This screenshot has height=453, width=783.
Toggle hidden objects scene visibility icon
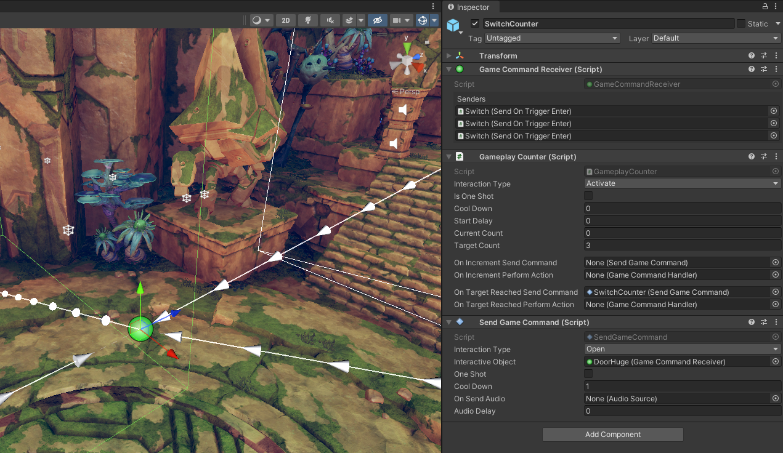point(378,20)
